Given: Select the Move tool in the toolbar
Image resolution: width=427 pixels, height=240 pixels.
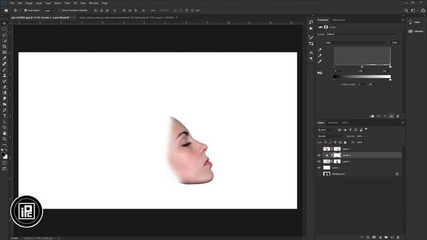Looking at the screenshot, I should click(5, 23).
